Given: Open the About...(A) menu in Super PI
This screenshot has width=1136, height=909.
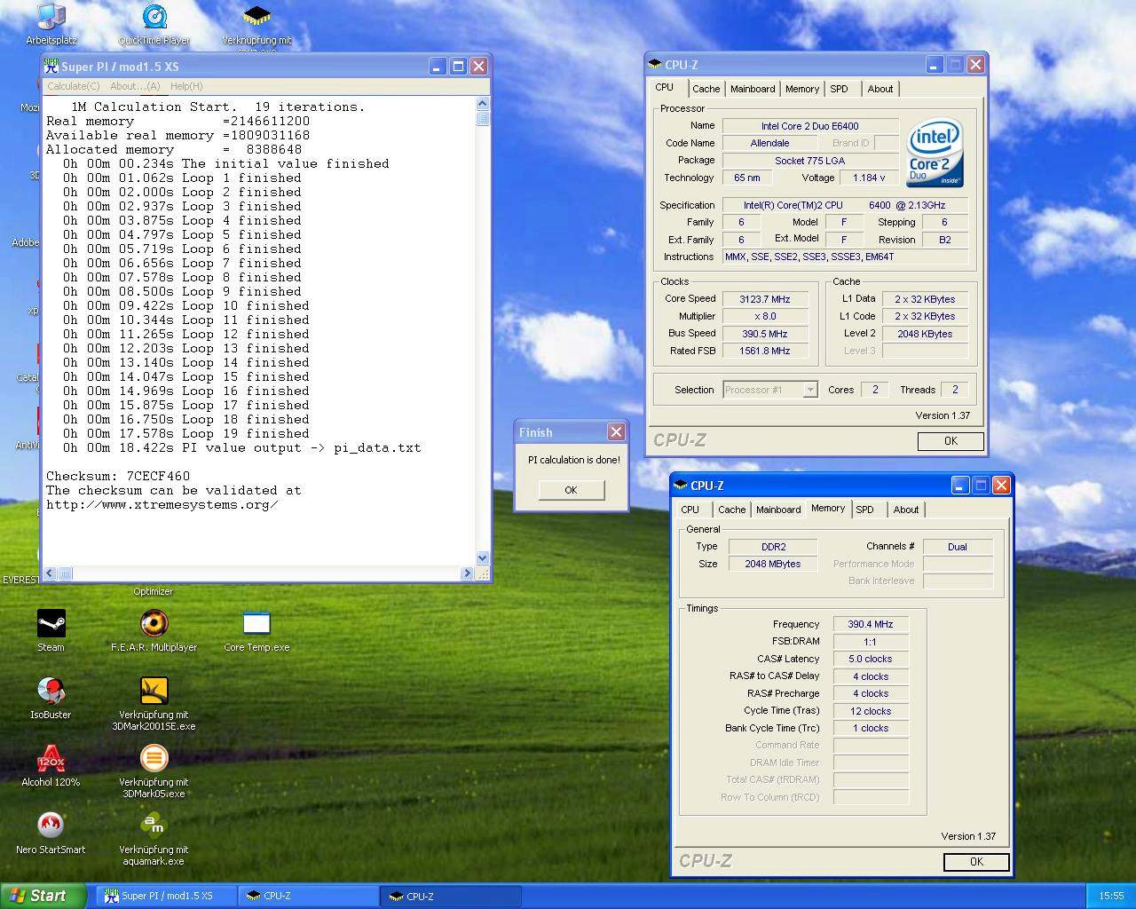Looking at the screenshot, I should (x=135, y=86).
